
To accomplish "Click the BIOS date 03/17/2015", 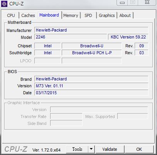I will pos(91,93).
